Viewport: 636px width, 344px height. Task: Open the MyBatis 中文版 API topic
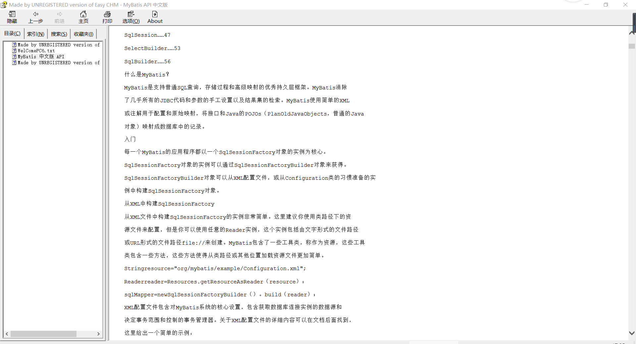pyautogui.click(x=41, y=57)
